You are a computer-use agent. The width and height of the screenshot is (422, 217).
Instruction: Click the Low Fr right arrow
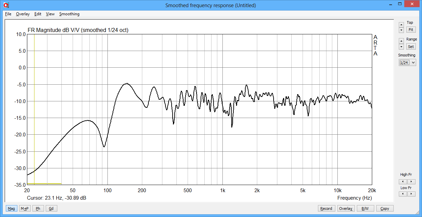(x=412, y=194)
